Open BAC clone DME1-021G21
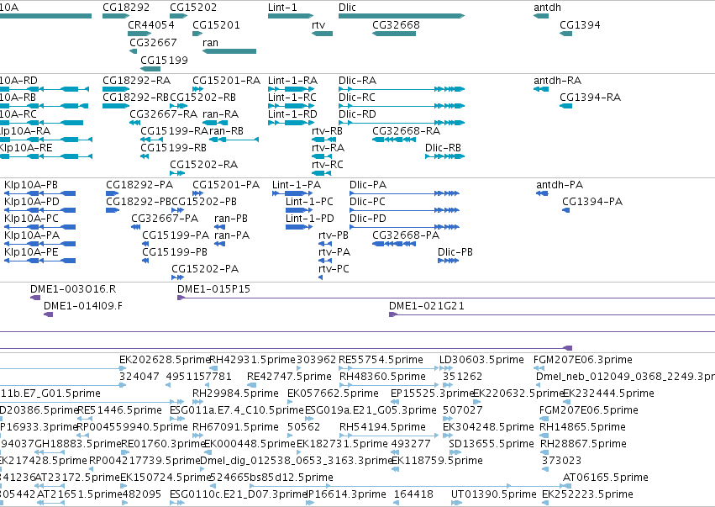The image size is (715, 507). 427,306
